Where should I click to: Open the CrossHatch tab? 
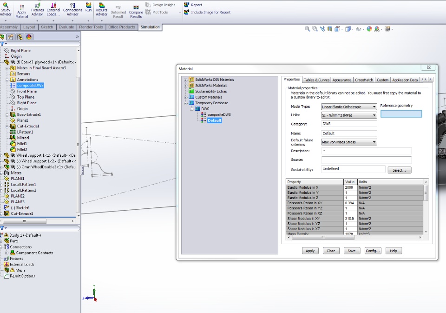tap(364, 80)
